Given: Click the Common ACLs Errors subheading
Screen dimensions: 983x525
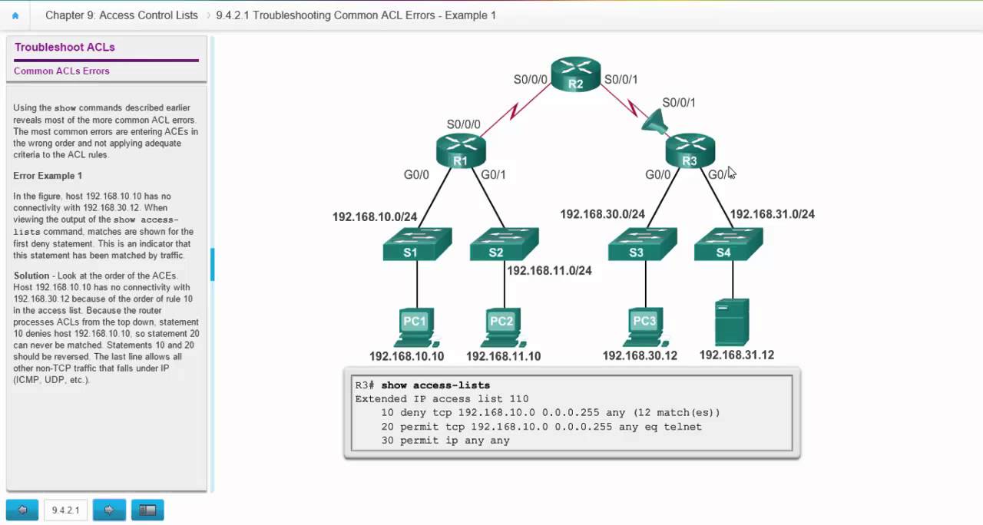Looking at the screenshot, I should click(x=61, y=71).
